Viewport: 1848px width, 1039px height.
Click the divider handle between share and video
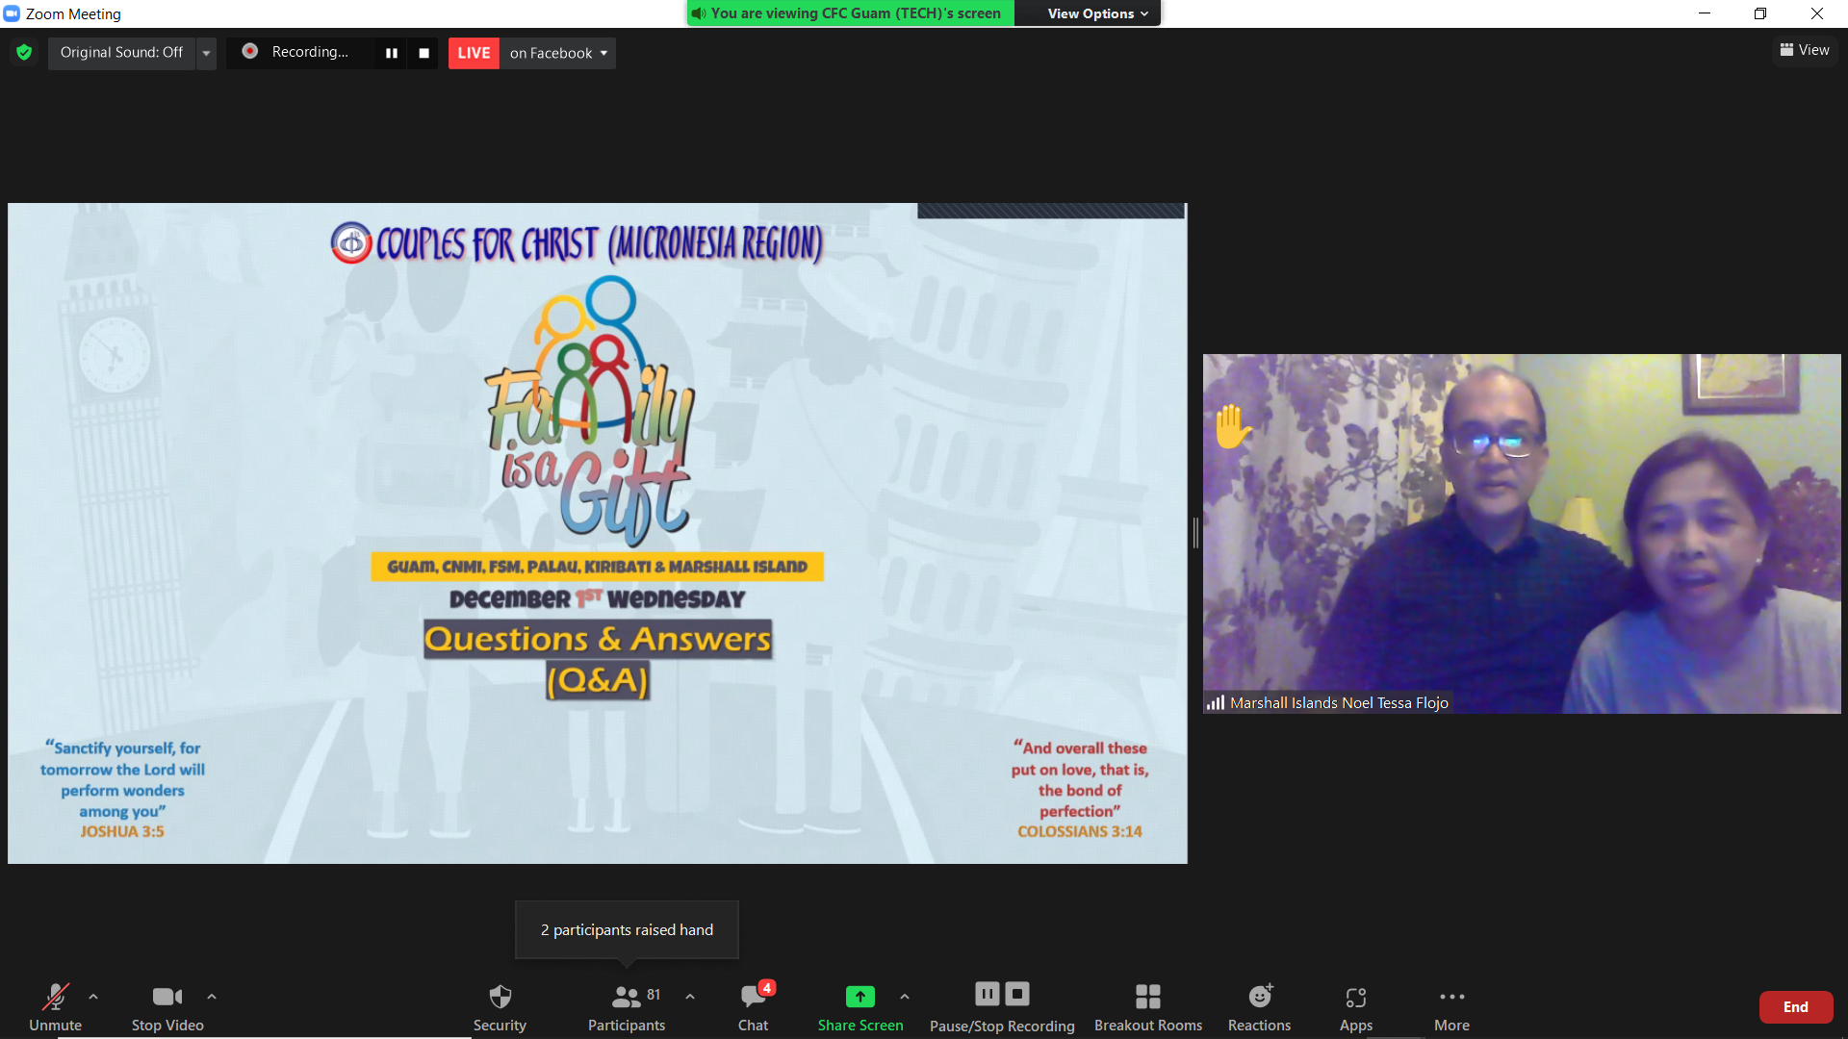tap(1195, 533)
